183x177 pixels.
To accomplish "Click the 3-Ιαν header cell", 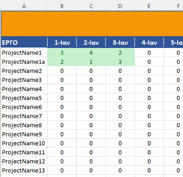I will pos(120,42).
